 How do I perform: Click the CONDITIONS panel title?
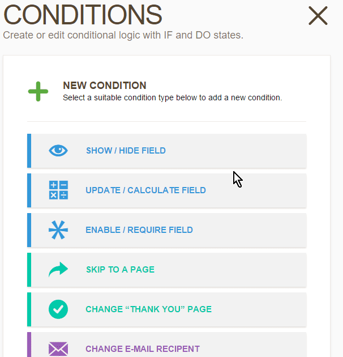(x=83, y=15)
